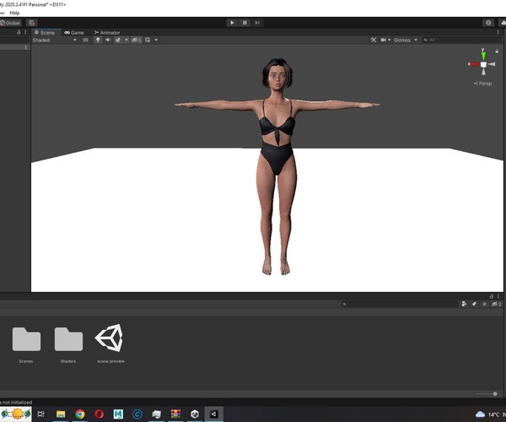506x422 pixels.
Task: Click the Scene view search field
Action: tap(461, 40)
